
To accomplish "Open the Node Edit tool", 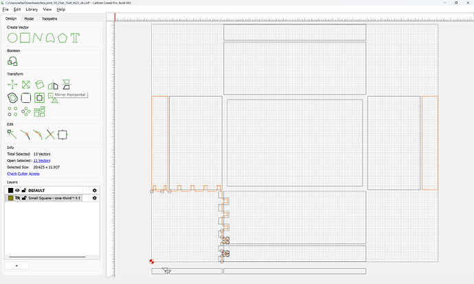I will pyautogui.click(x=12, y=134).
